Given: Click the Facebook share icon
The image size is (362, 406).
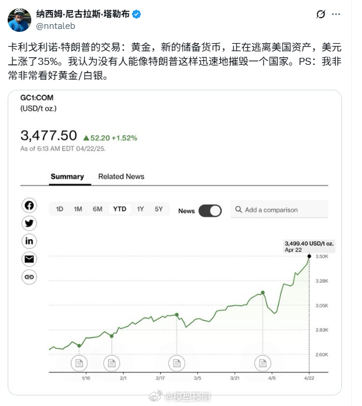Looking at the screenshot, I should click(x=29, y=205).
